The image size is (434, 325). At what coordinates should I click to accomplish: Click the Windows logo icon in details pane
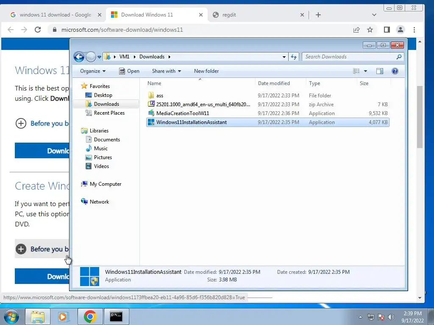point(89,276)
